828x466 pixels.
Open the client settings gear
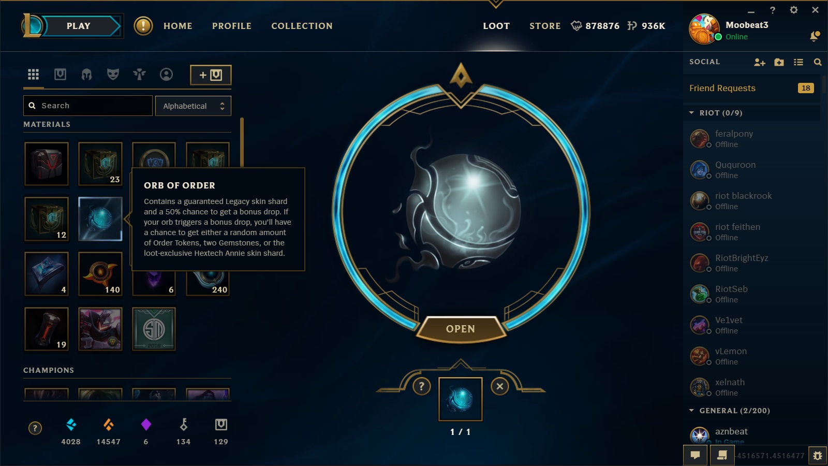pos(793,10)
